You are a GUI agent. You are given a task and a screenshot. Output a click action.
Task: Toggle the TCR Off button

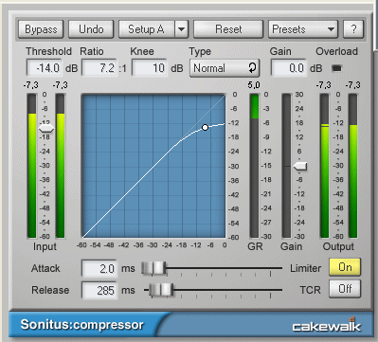[x=345, y=289]
